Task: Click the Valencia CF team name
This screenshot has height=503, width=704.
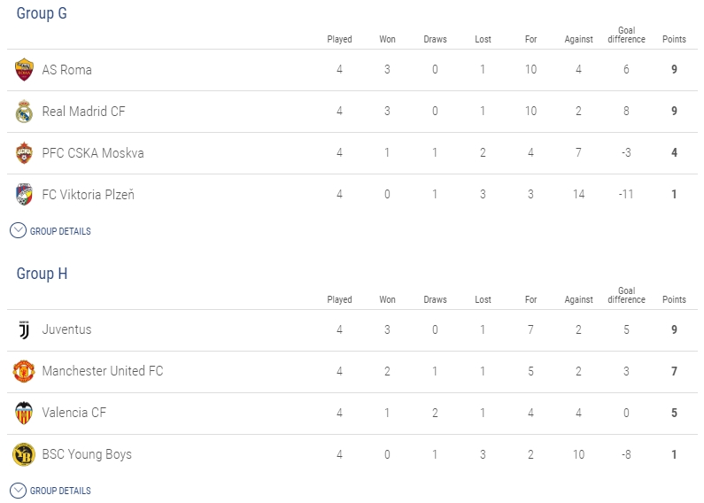Action: point(74,413)
